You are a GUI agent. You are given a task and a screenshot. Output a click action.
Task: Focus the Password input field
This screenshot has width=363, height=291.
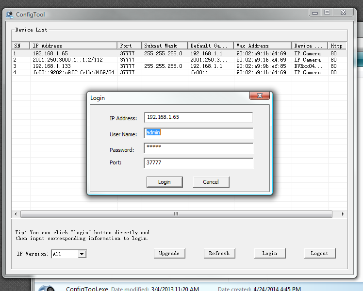(x=198, y=148)
